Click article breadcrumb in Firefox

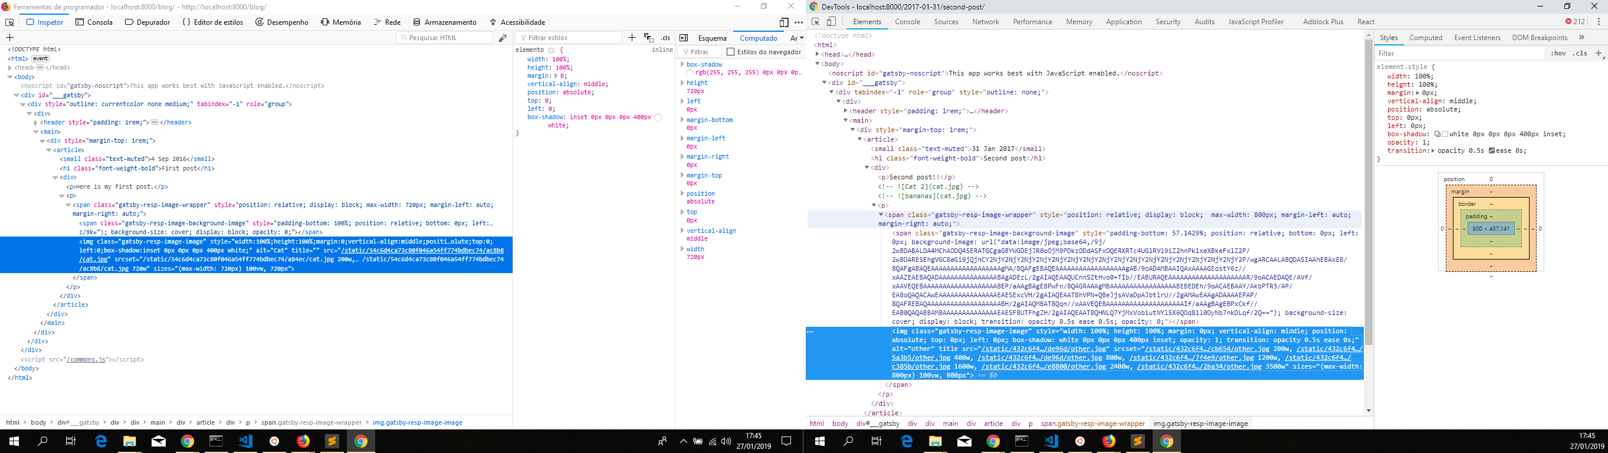pyautogui.click(x=205, y=423)
